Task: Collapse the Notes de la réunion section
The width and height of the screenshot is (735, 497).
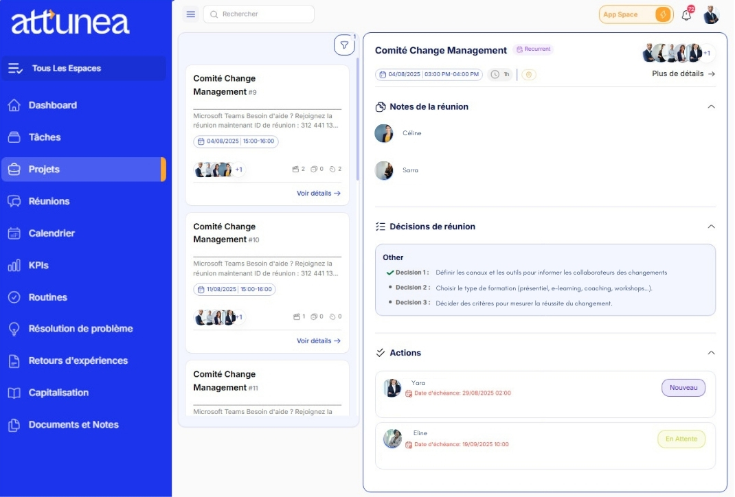Action: tap(711, 106)
